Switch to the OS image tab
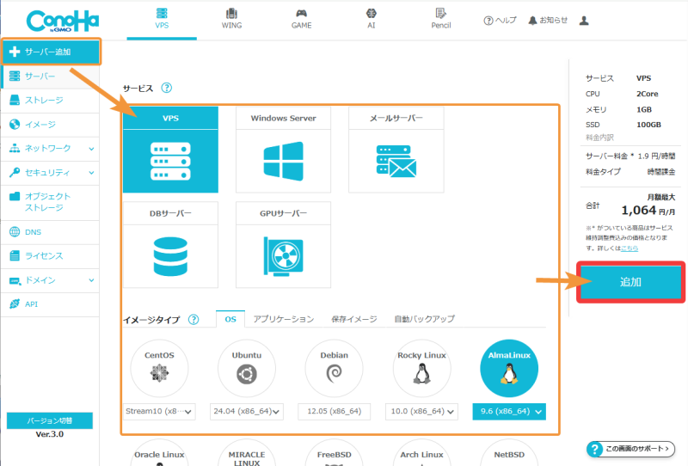Viewport: 688px width, 466px height. tap(230, 319)
